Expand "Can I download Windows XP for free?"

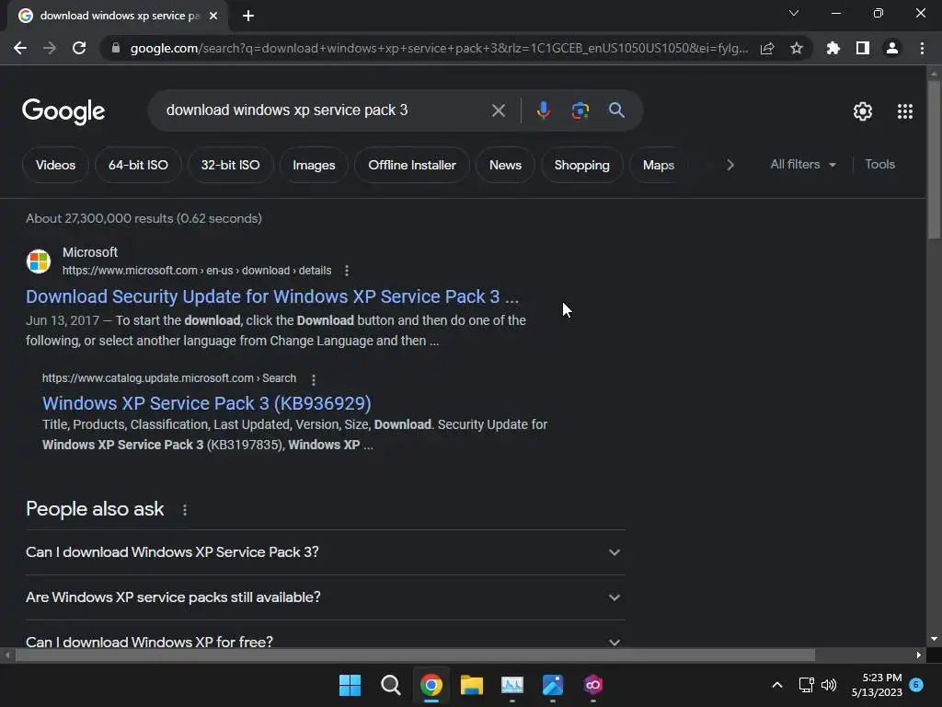click(325, 641)
